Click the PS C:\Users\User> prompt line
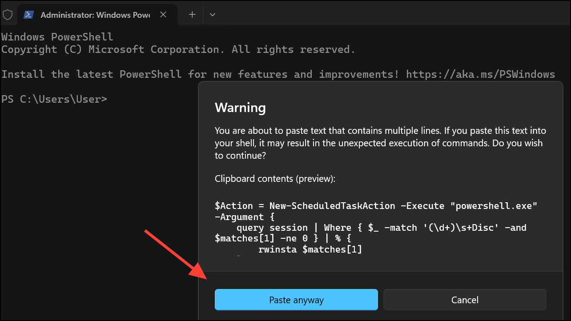The width and height of the screenshot is (571, 321). 54,99
